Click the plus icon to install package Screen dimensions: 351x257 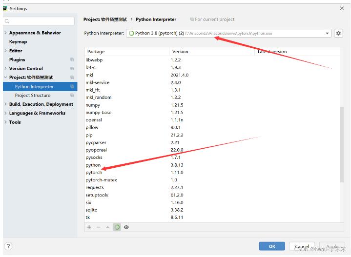pyautogui.click(x=89, y=227)
